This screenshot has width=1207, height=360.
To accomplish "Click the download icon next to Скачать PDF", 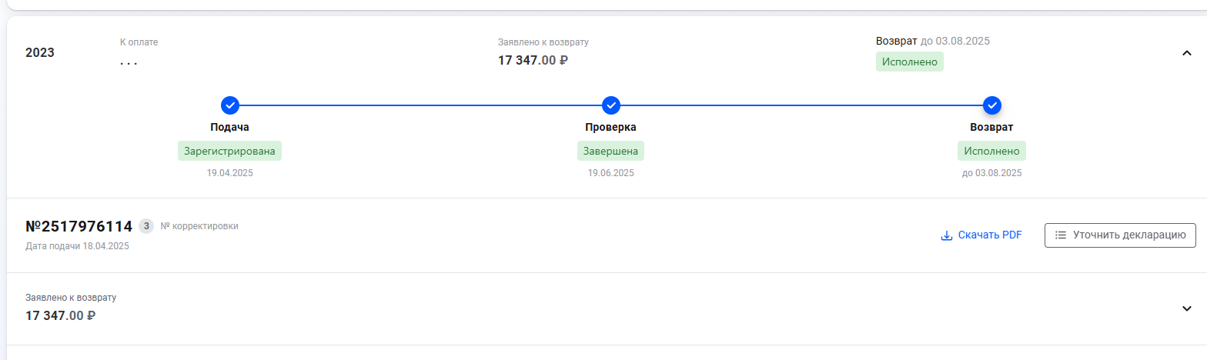I will tap(947, 235).
